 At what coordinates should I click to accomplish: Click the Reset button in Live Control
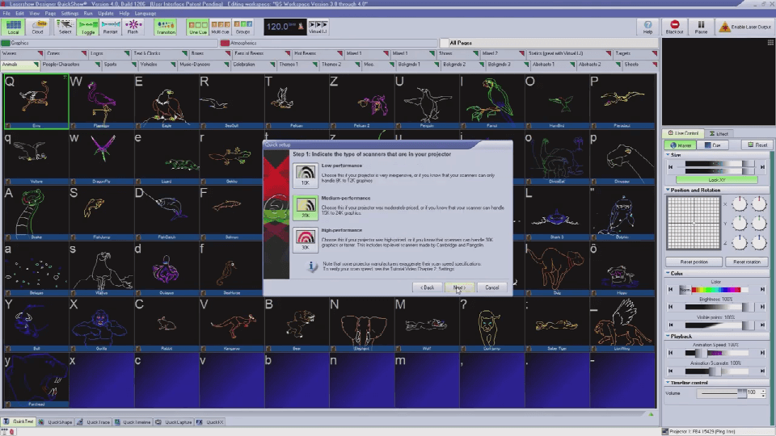click(x=757, y=145)
